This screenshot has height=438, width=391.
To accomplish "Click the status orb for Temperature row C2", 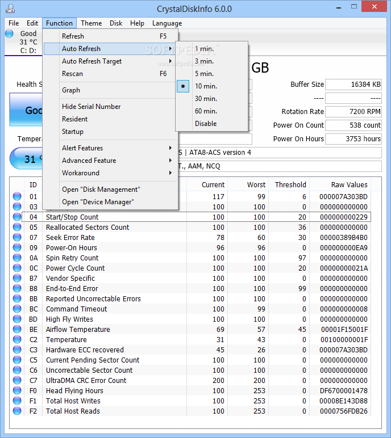I will 17,339.
